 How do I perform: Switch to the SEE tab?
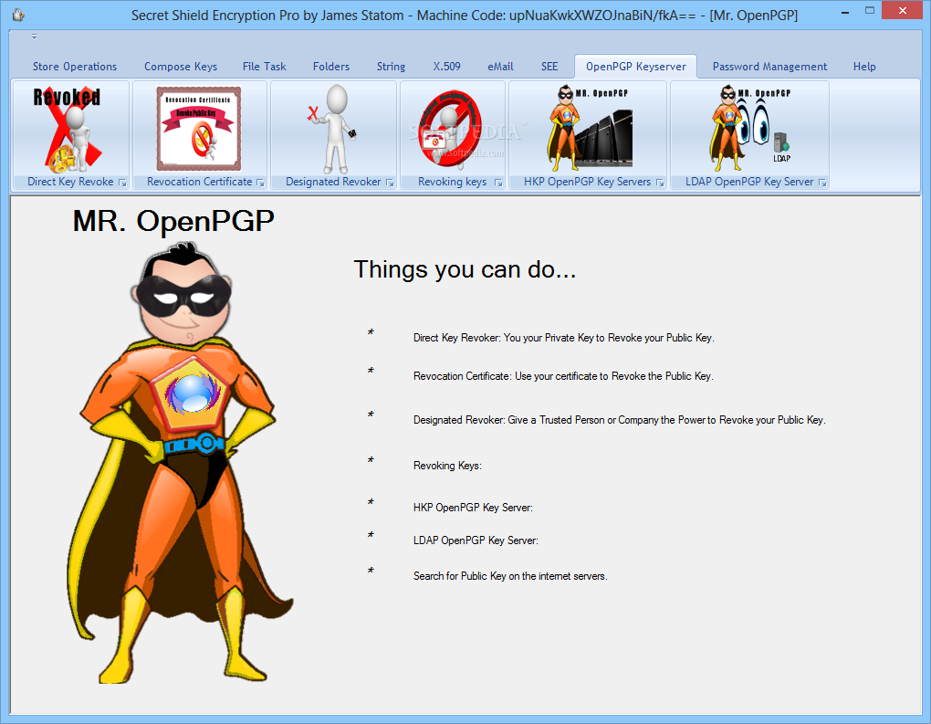point(549,67)
